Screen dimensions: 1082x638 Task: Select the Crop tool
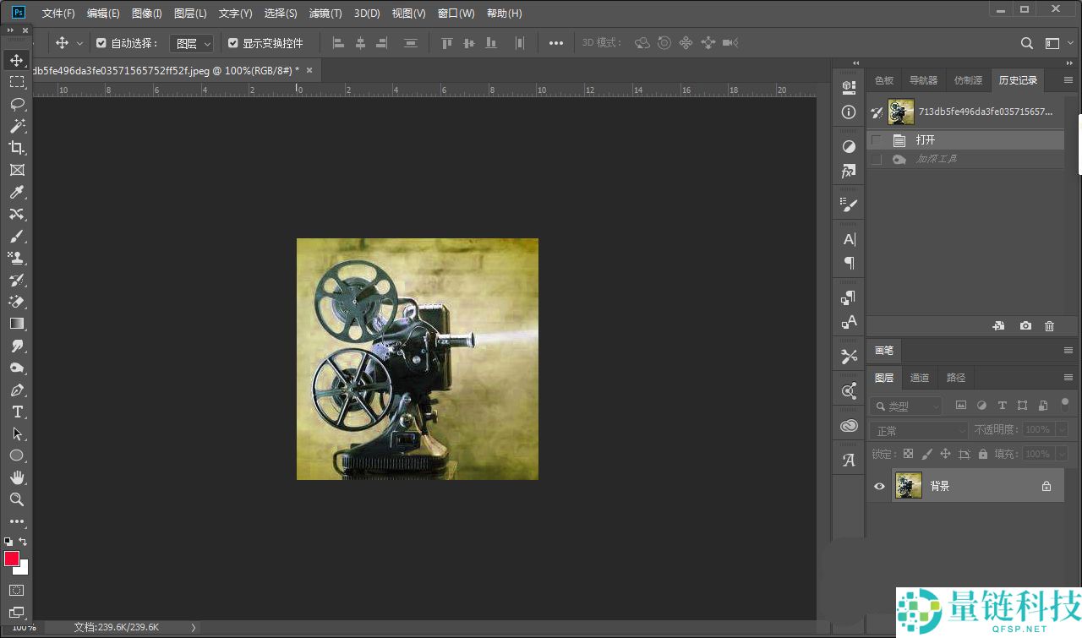(16, 148)
